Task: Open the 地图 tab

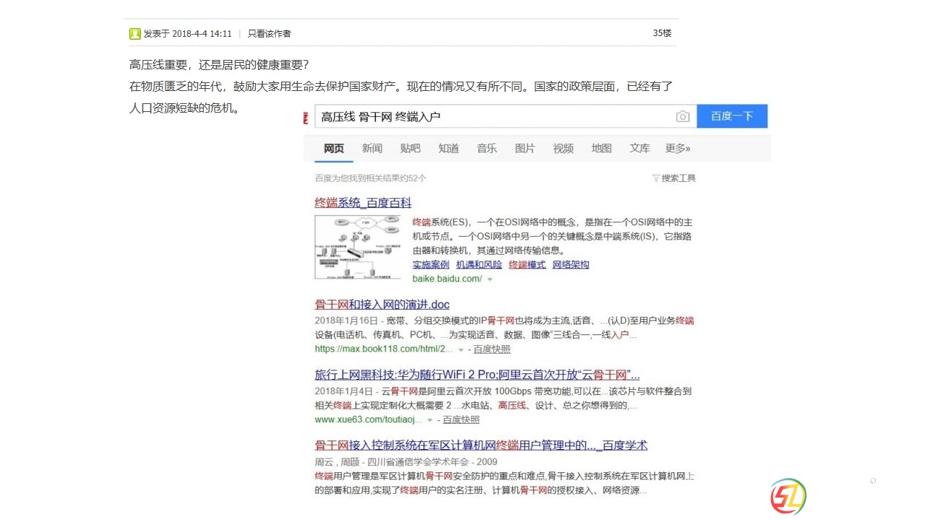Action: pos(601,148)
